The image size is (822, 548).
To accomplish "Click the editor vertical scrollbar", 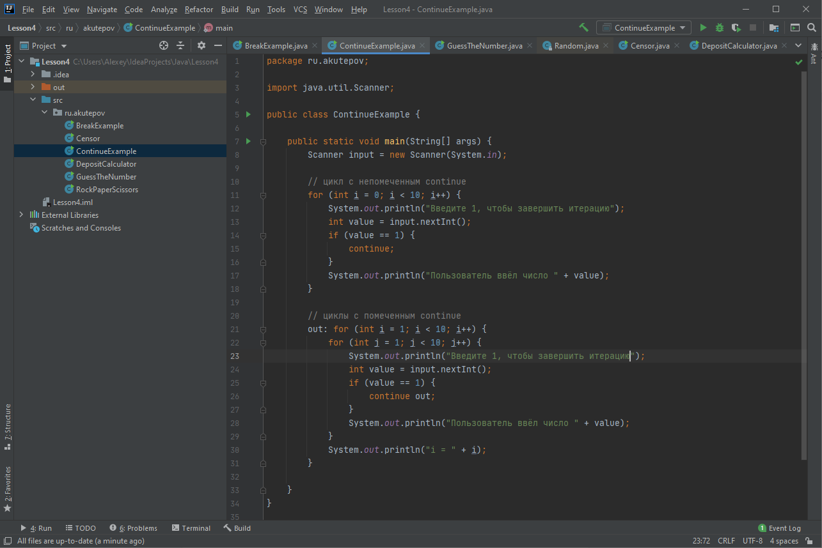I will 805,265.
